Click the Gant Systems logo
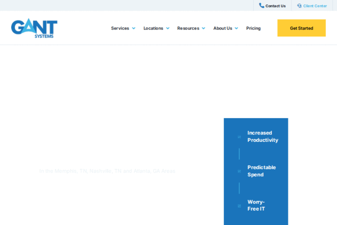Image resolution: width=337 pixels, height=225 pixels. click(x=34, y=28)
